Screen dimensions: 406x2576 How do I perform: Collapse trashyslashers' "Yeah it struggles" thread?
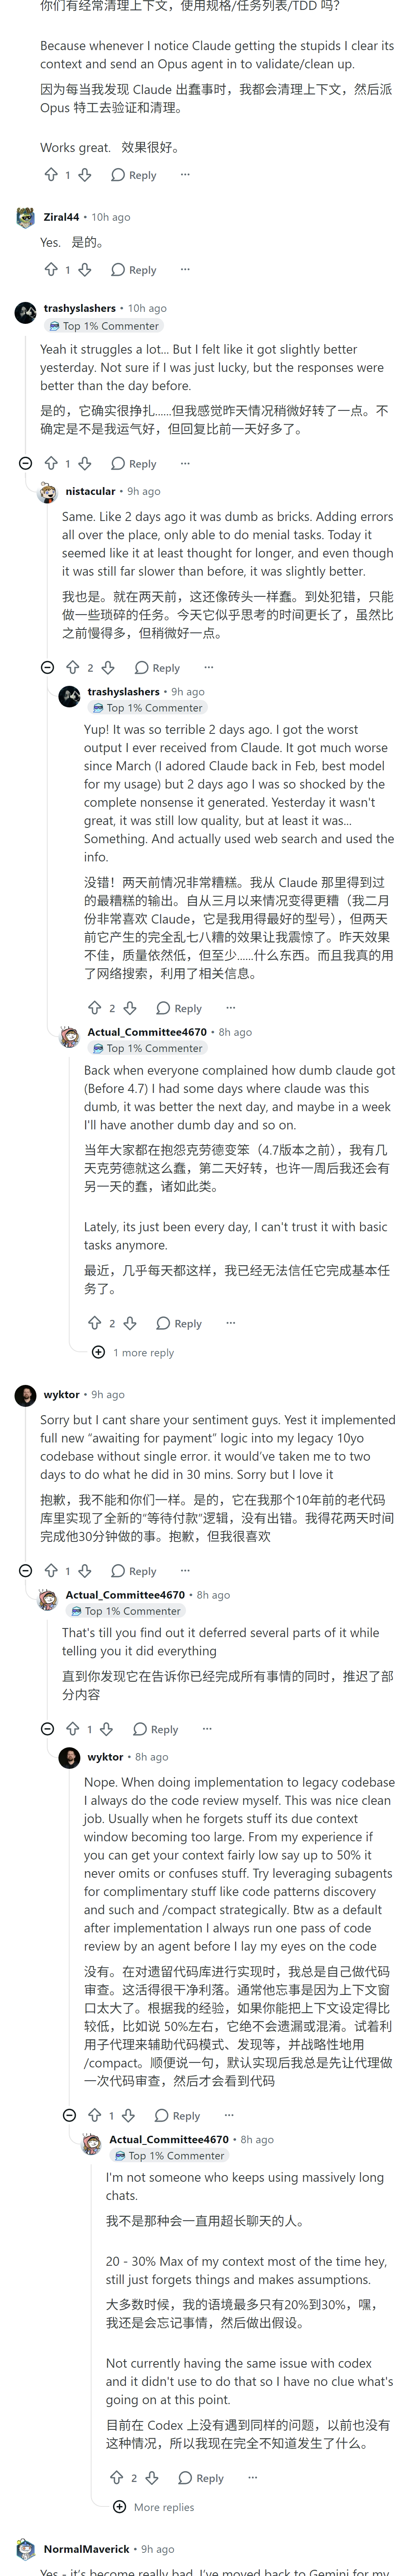coord(26,463)
